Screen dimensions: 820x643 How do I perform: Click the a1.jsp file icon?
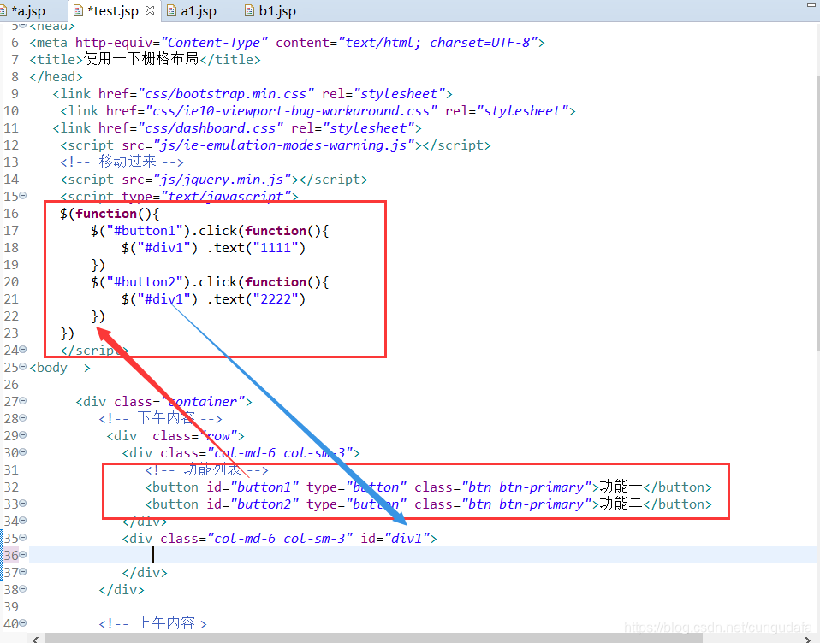point(171,11)
